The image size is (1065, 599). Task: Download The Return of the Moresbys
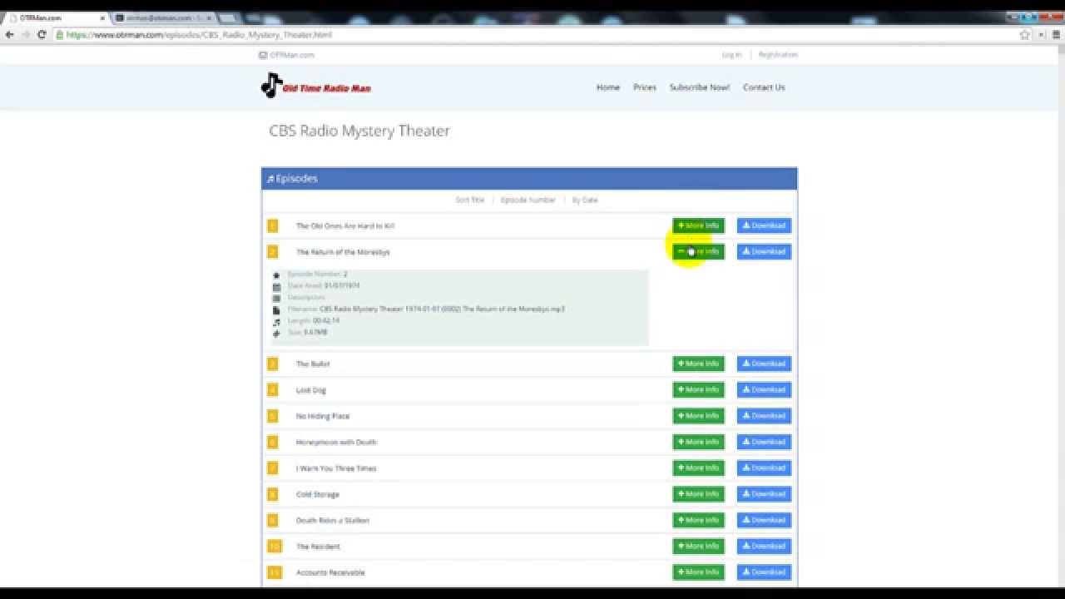764,251
